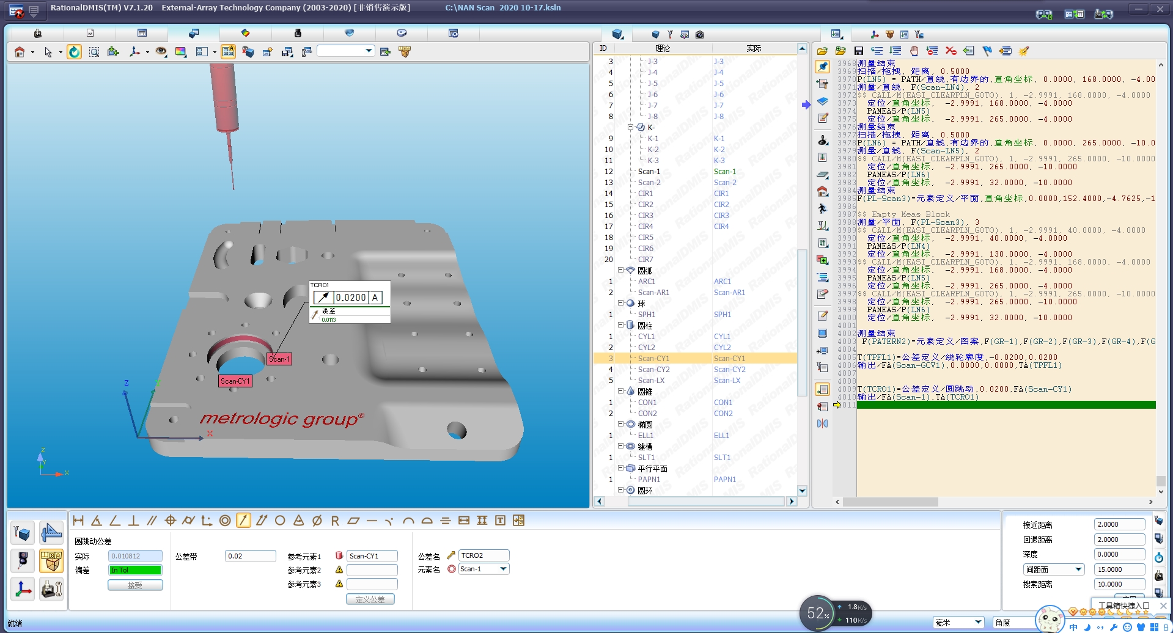Click the blue flag bookmark icon
The height and width of the screenshot is (633, 1173).
987,51
